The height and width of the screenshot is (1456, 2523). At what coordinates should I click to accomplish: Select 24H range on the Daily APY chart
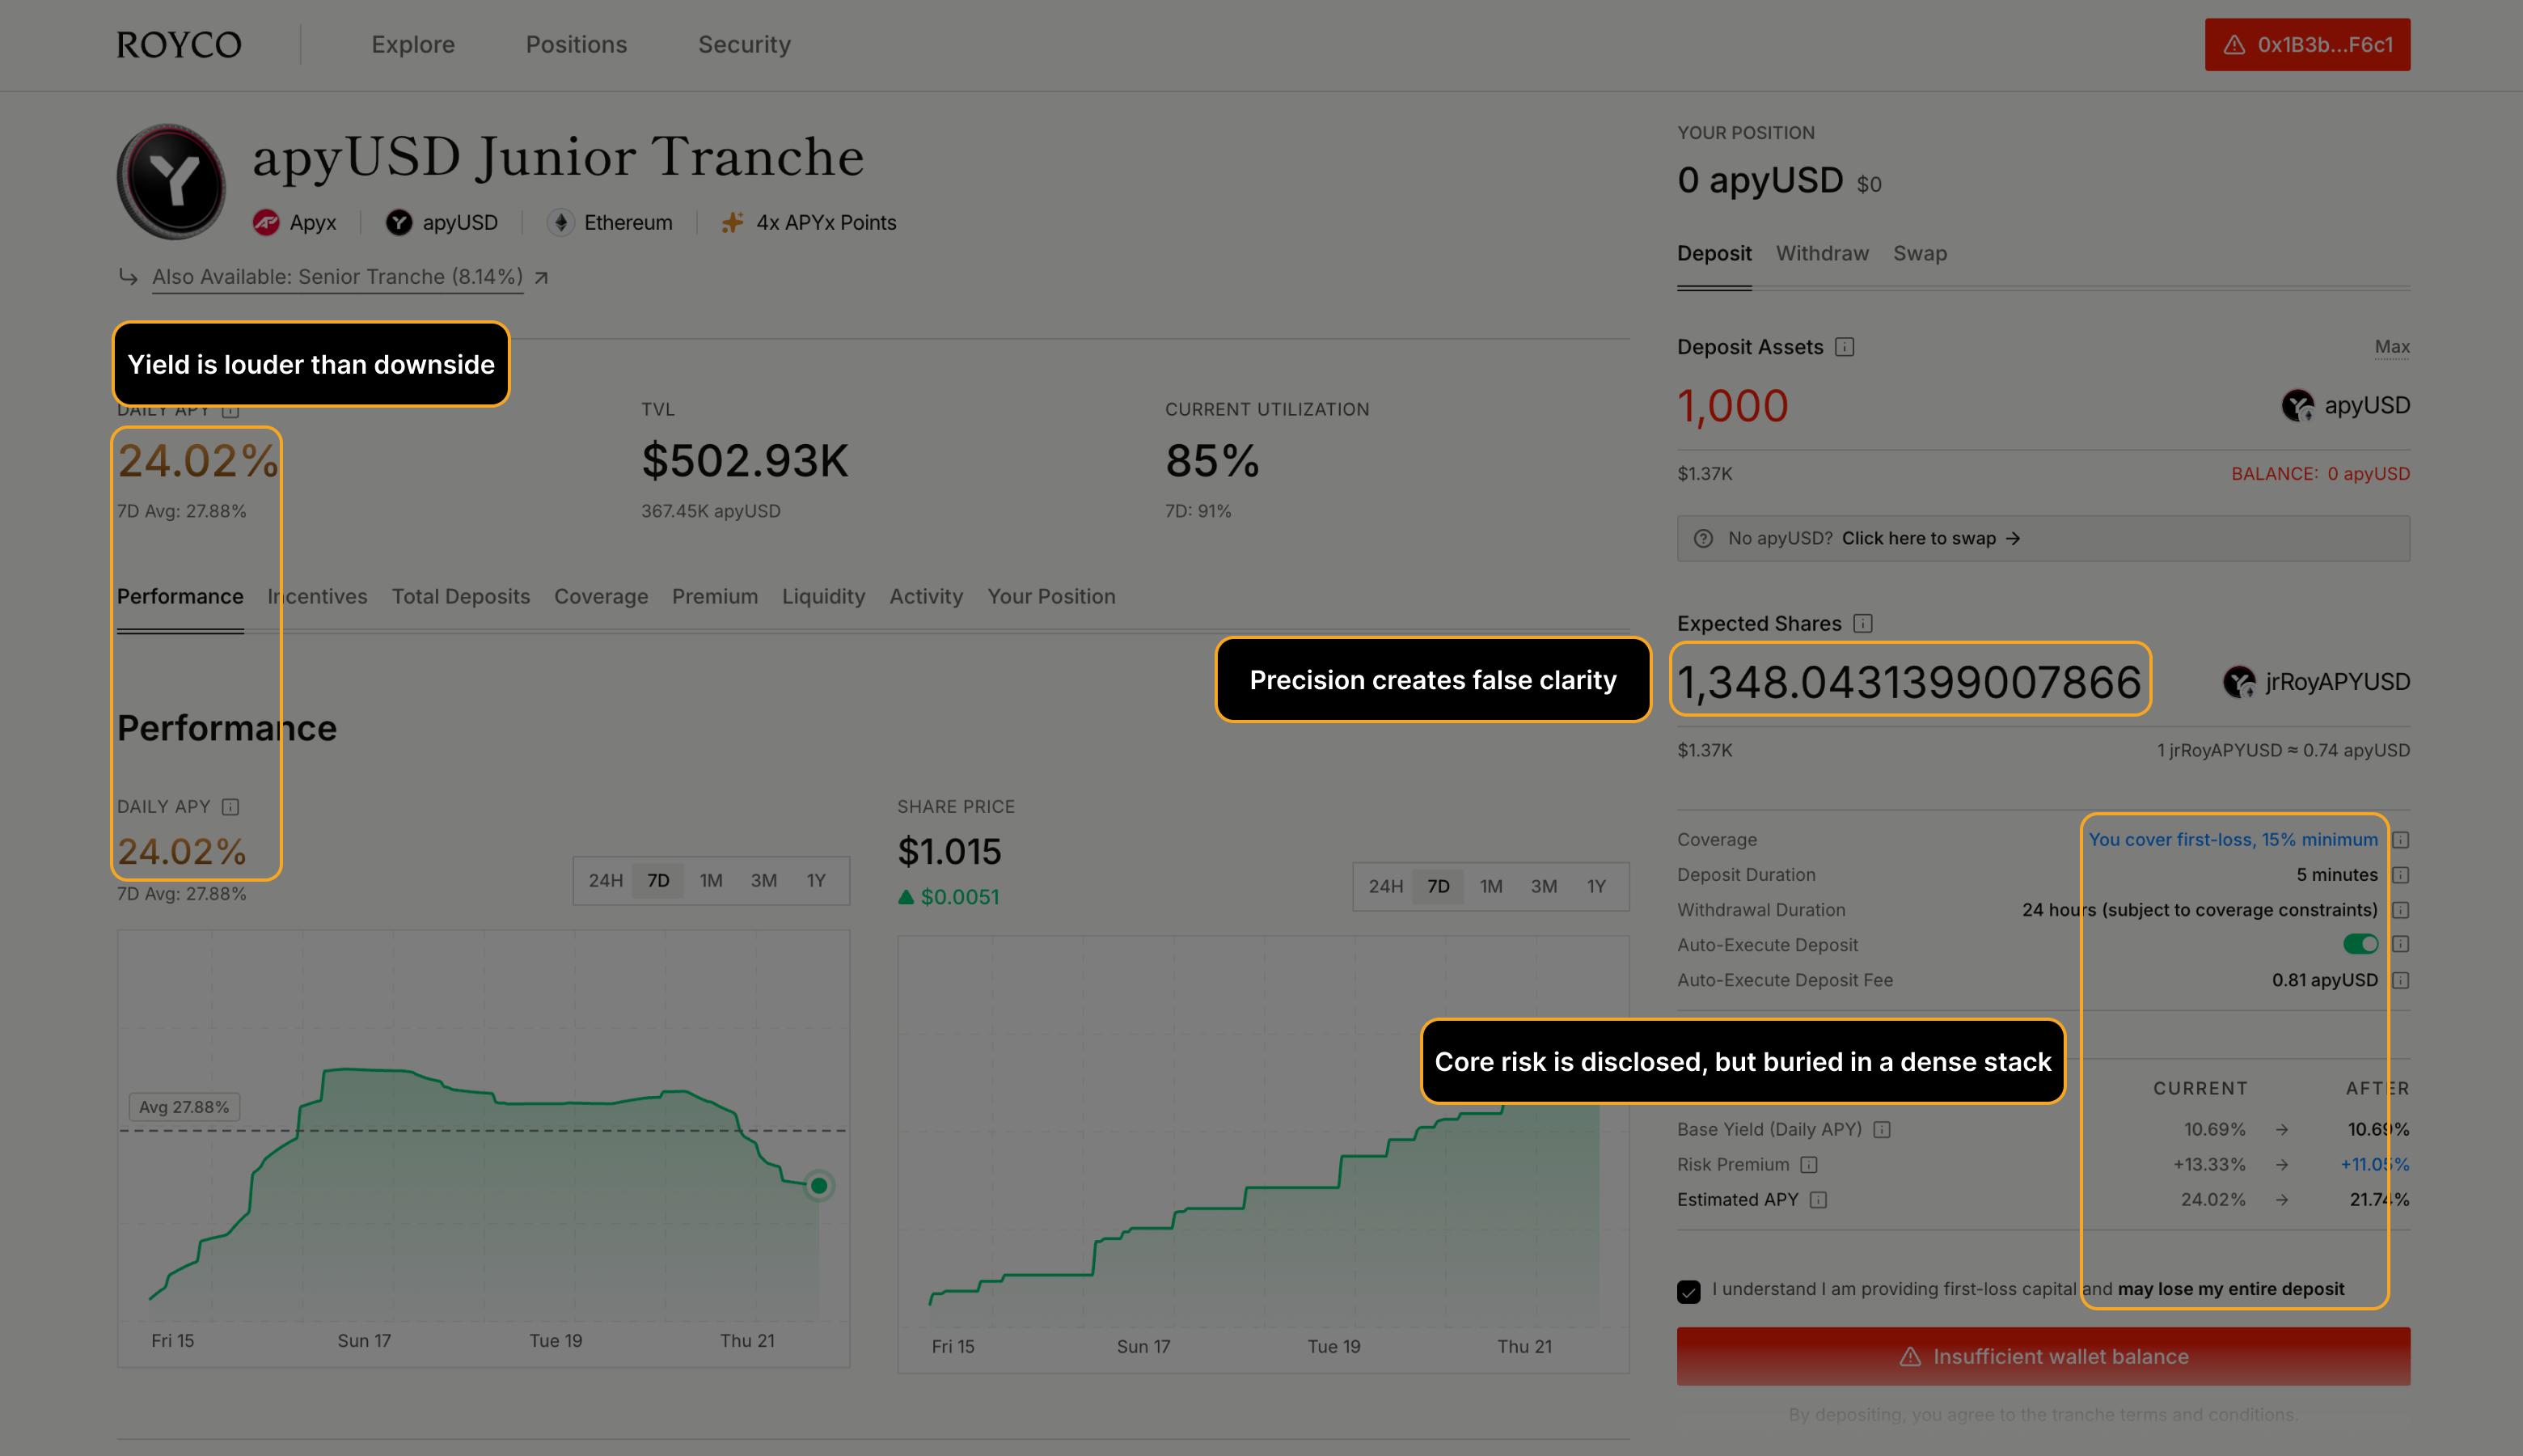(606, 881)
